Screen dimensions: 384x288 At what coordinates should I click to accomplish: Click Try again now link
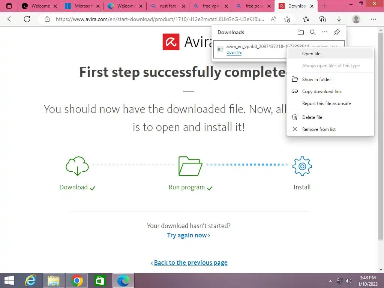tap(189, 235)
